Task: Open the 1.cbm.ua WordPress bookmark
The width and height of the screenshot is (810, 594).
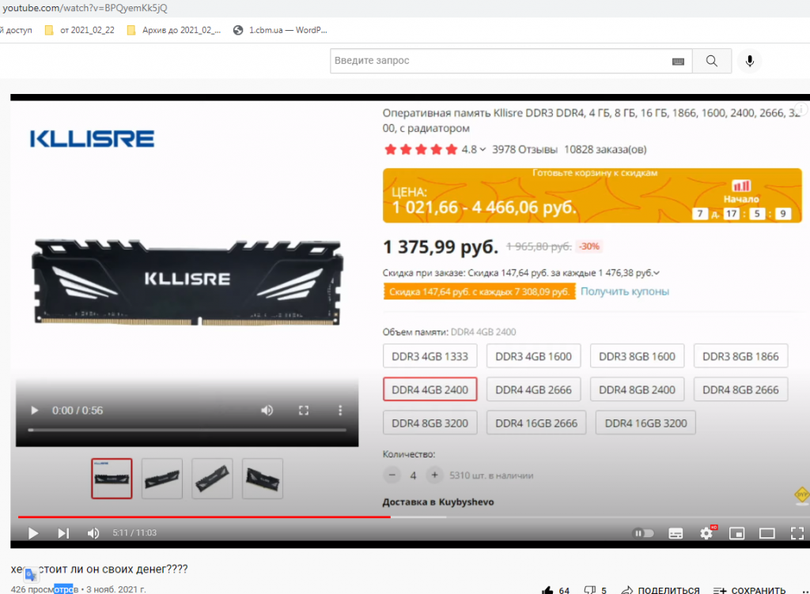Action: pyautogui.click(x=281, y=31)
